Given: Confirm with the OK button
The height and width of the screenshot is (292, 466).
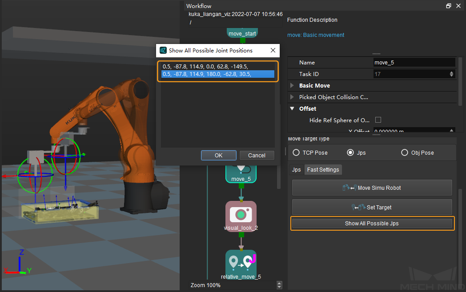Looking at the screenshot, I should click(218, 156).
